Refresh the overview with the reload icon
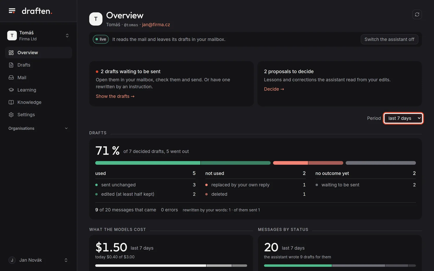Viewport: 434px width, 271px height. click(417, 14)
